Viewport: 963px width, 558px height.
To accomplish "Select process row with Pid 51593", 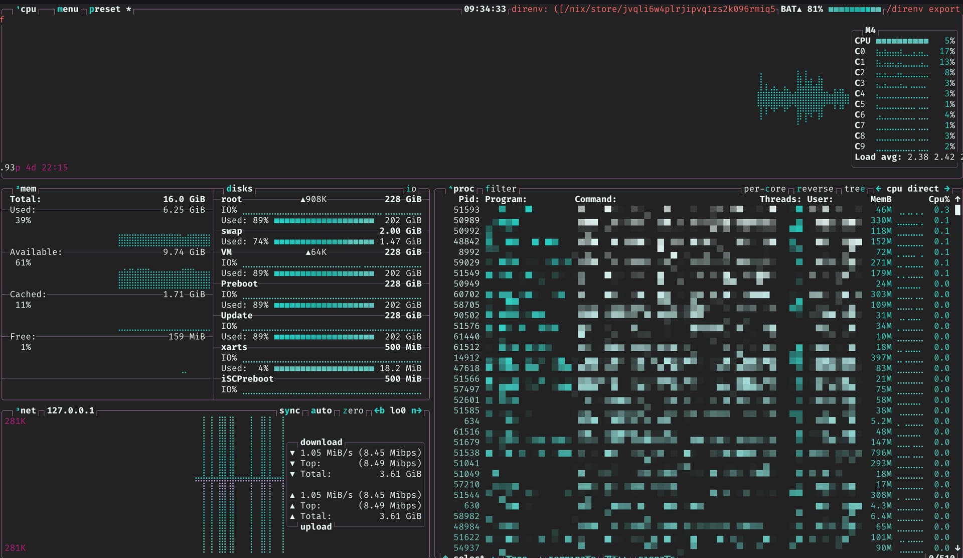I will point(466,210).
